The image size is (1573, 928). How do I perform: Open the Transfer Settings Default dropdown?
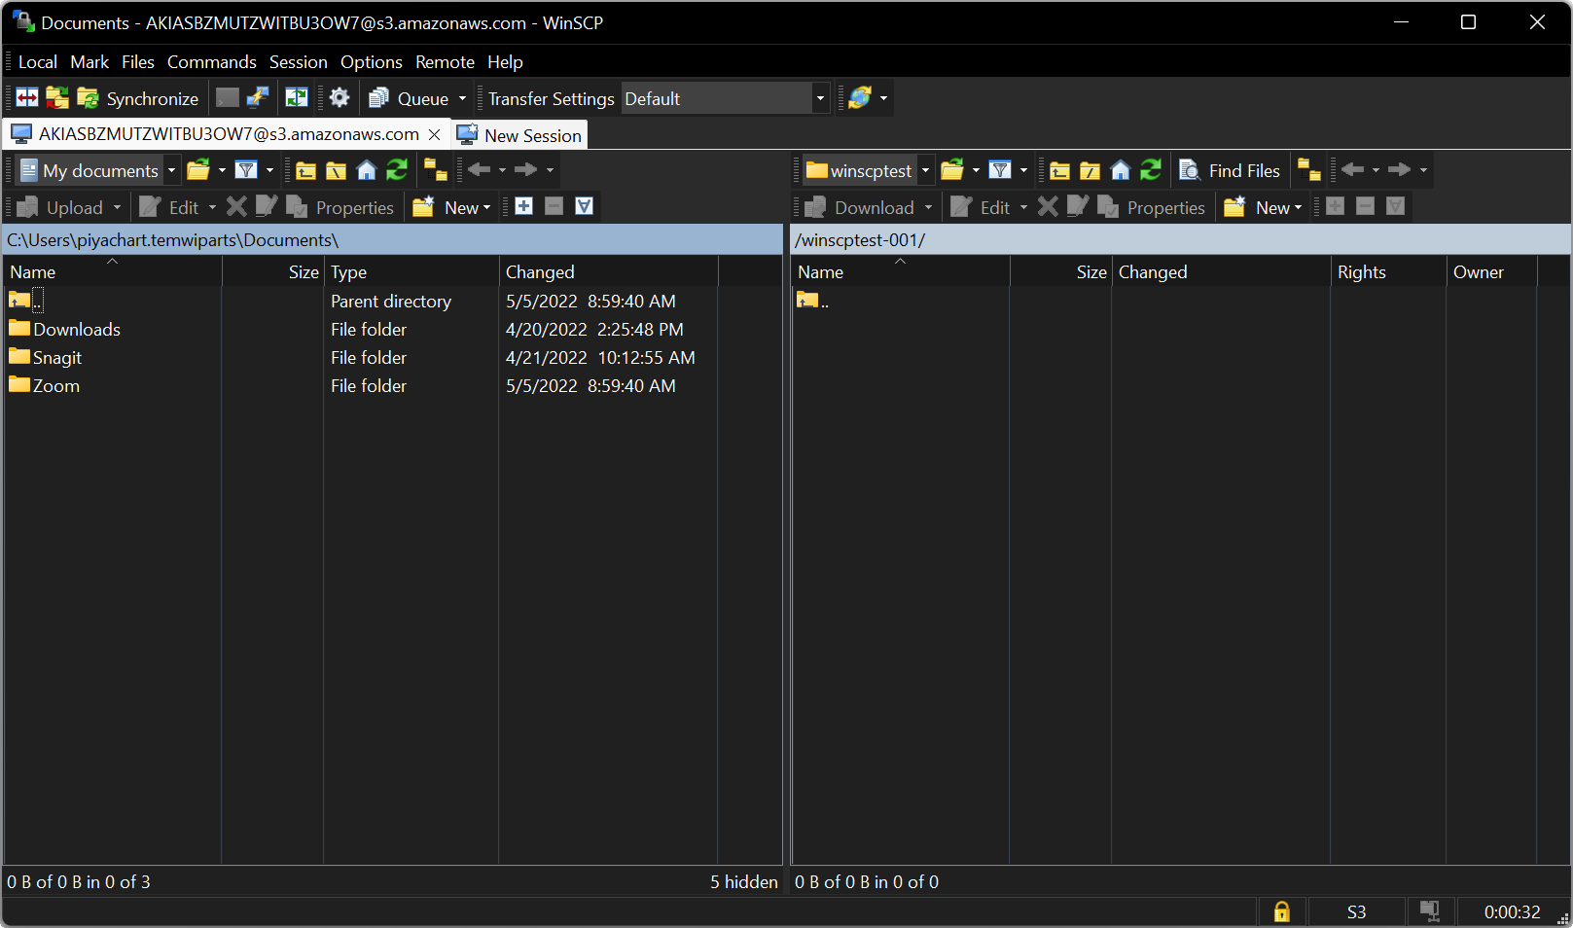pyautogui.click(x=820, y=97)
